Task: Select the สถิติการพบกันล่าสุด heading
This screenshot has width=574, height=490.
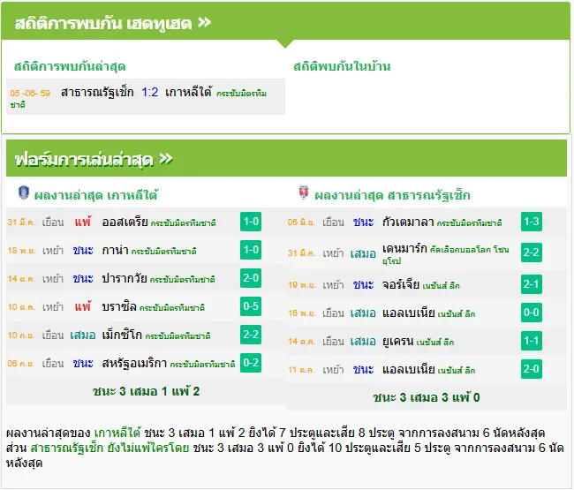Action: (x=70, y=66)
